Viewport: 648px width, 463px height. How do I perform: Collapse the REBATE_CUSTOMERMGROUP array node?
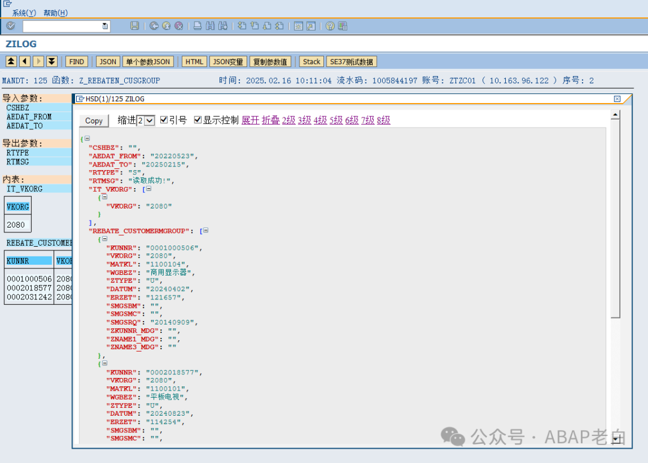point(206,230)
